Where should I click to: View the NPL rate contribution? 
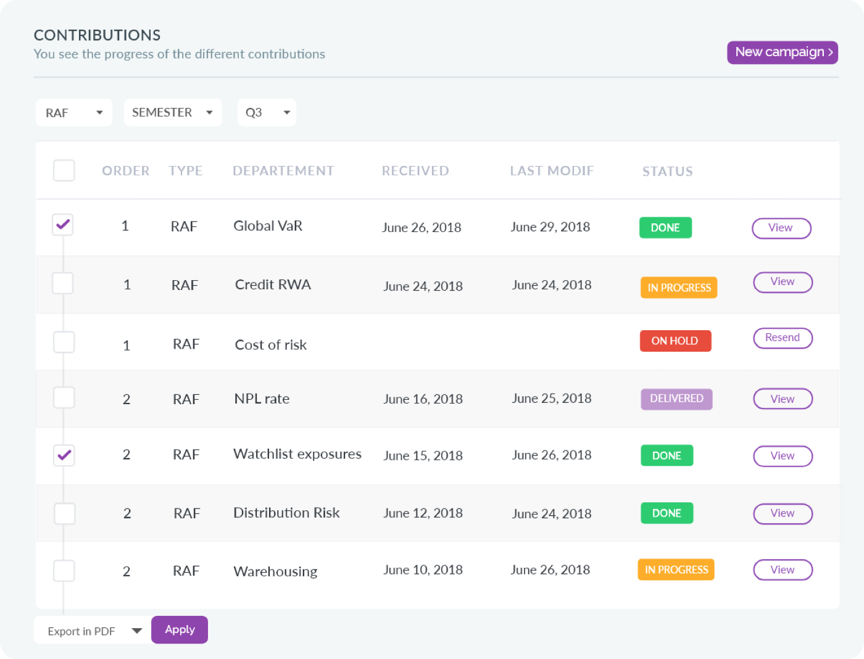[783, 399]
